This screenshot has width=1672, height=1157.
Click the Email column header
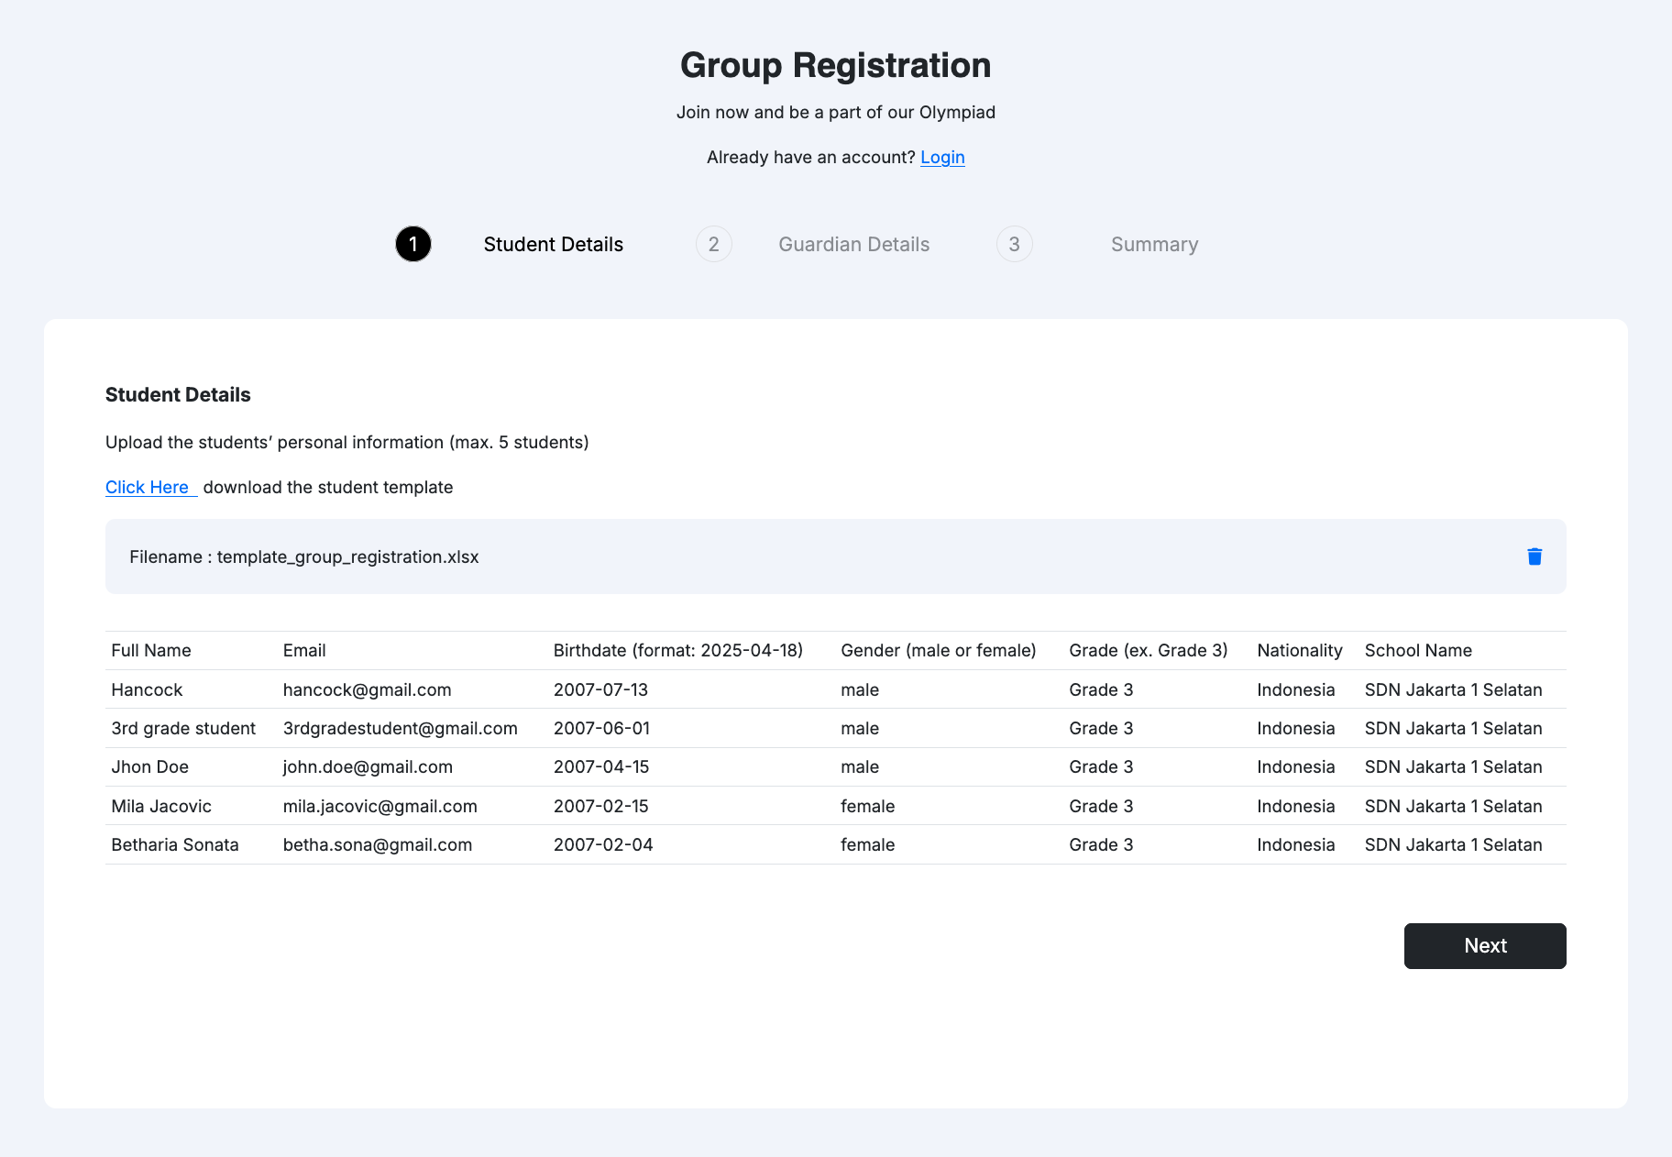(304, 650)
